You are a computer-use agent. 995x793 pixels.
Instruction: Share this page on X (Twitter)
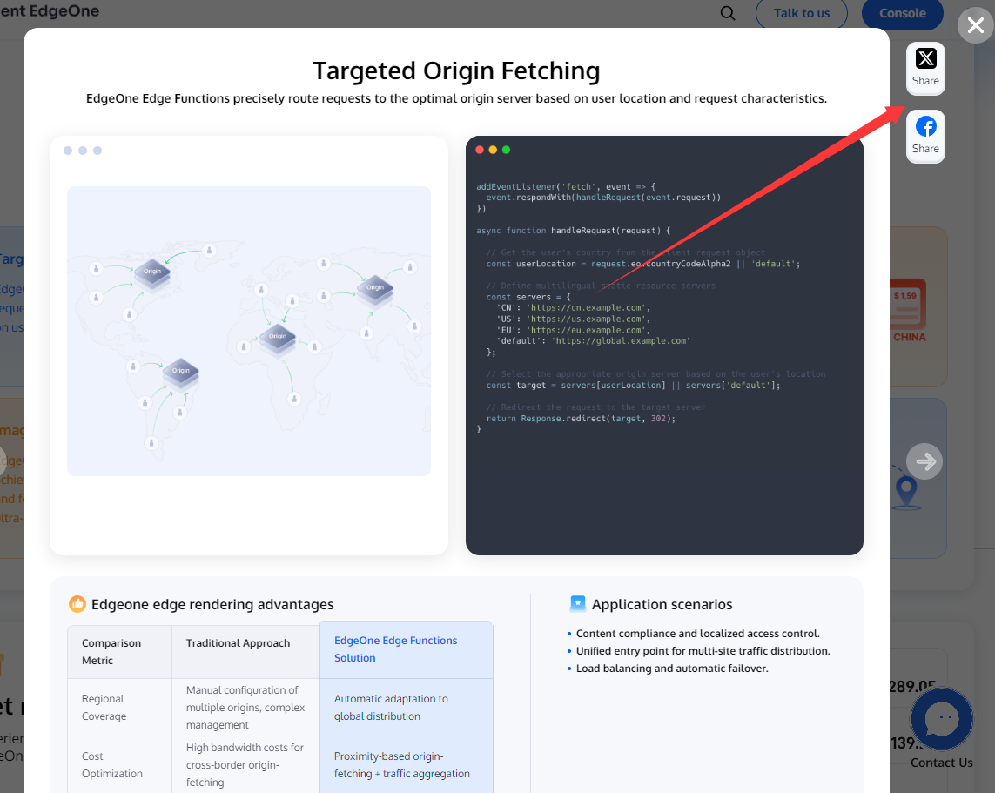click(x=925, y=68)
